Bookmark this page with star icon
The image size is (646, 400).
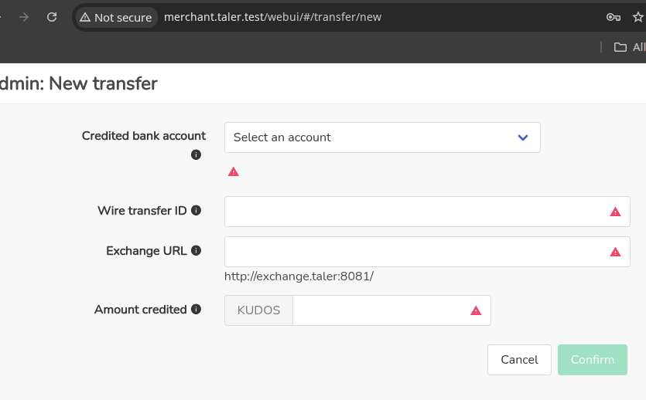(637, 17)
